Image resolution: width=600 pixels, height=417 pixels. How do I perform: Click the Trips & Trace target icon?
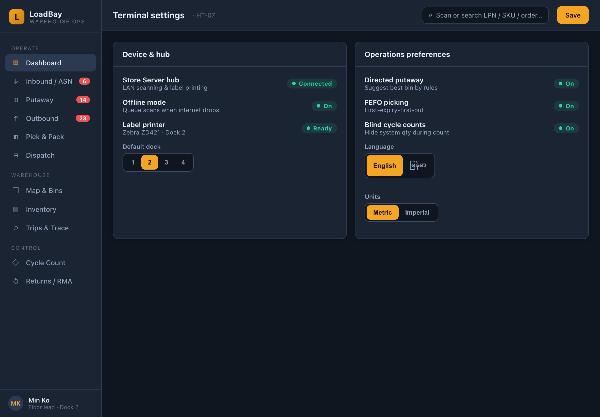[x=16, y=228]
